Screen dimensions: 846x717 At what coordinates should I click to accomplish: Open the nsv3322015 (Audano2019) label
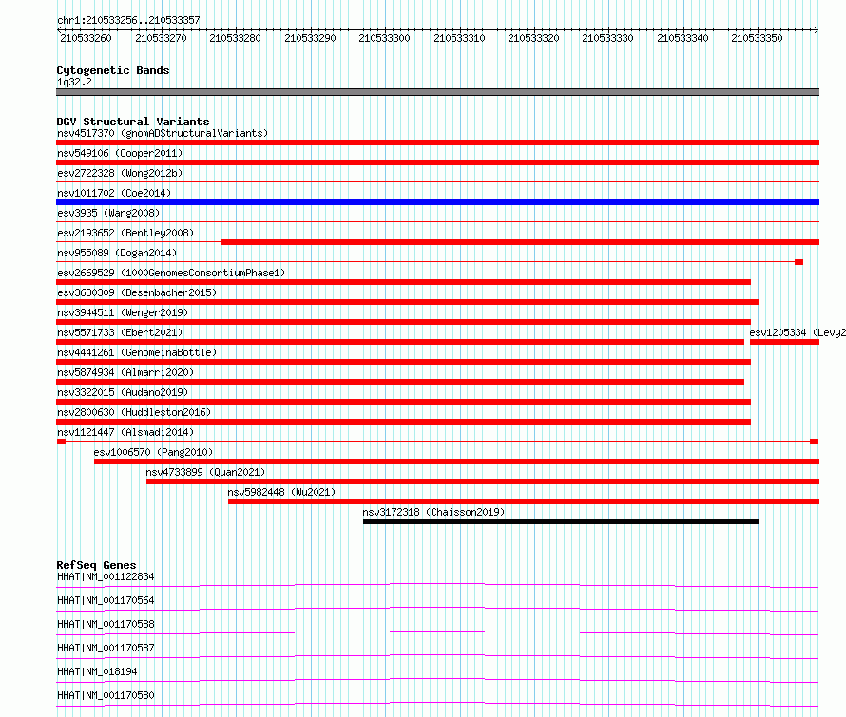(x=123, y=392)
